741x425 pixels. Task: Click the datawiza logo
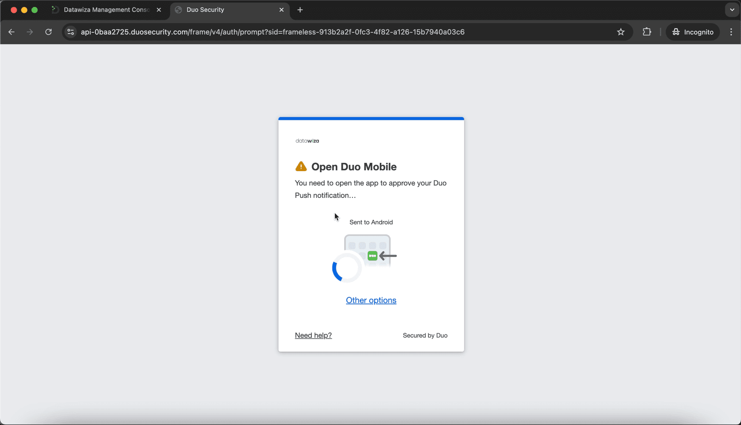pos(308,141)
